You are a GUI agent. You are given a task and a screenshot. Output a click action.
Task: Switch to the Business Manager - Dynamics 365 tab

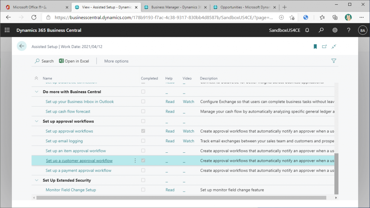pyautogui.click(x=176, y=7)
